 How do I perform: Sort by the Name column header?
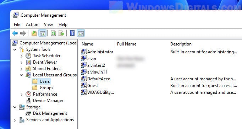coord(97,44)
